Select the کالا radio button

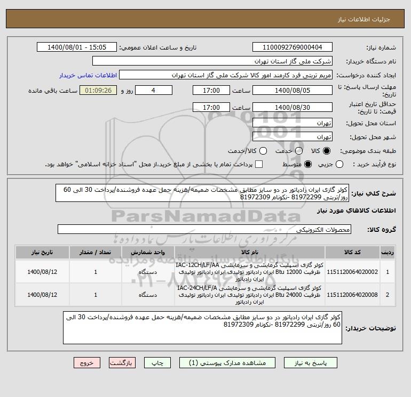click(327, 151)
